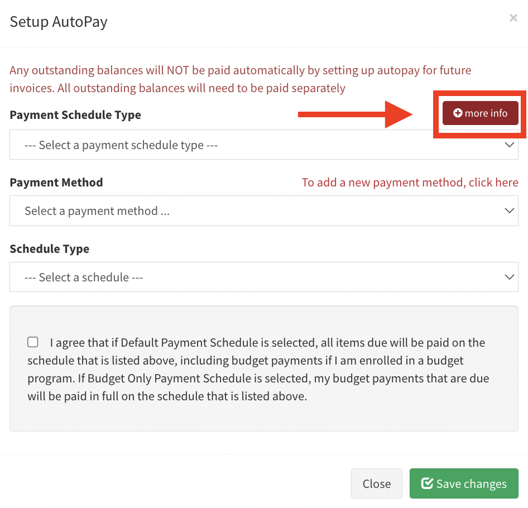Click the X icon to dismiss Setup AutoPay
This screenshot has height=508, width=528.
(x=513, y=18)
